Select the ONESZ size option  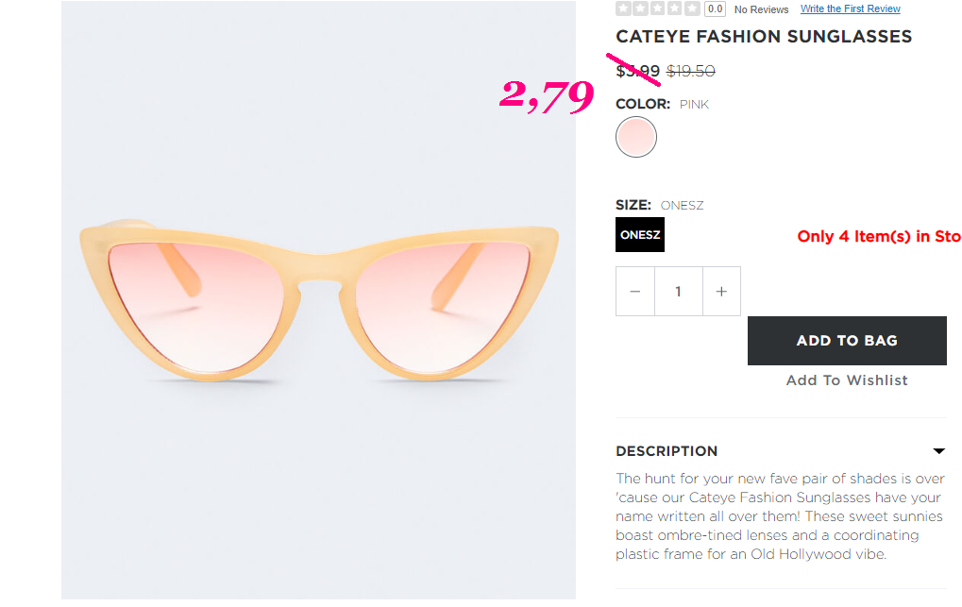tap(640, 234)
